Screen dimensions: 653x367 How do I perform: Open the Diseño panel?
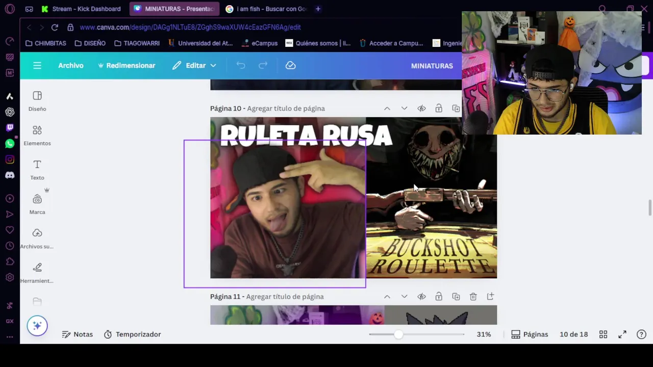coord(37,101)
